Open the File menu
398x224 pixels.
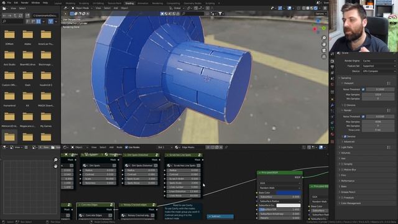click(9, 2)
